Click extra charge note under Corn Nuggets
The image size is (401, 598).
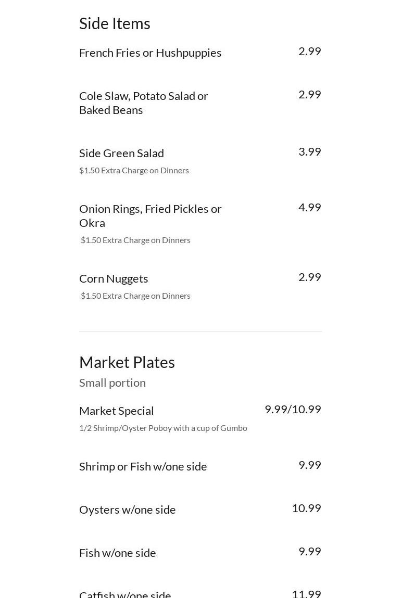pyautogui.click(x=135, y=296)
